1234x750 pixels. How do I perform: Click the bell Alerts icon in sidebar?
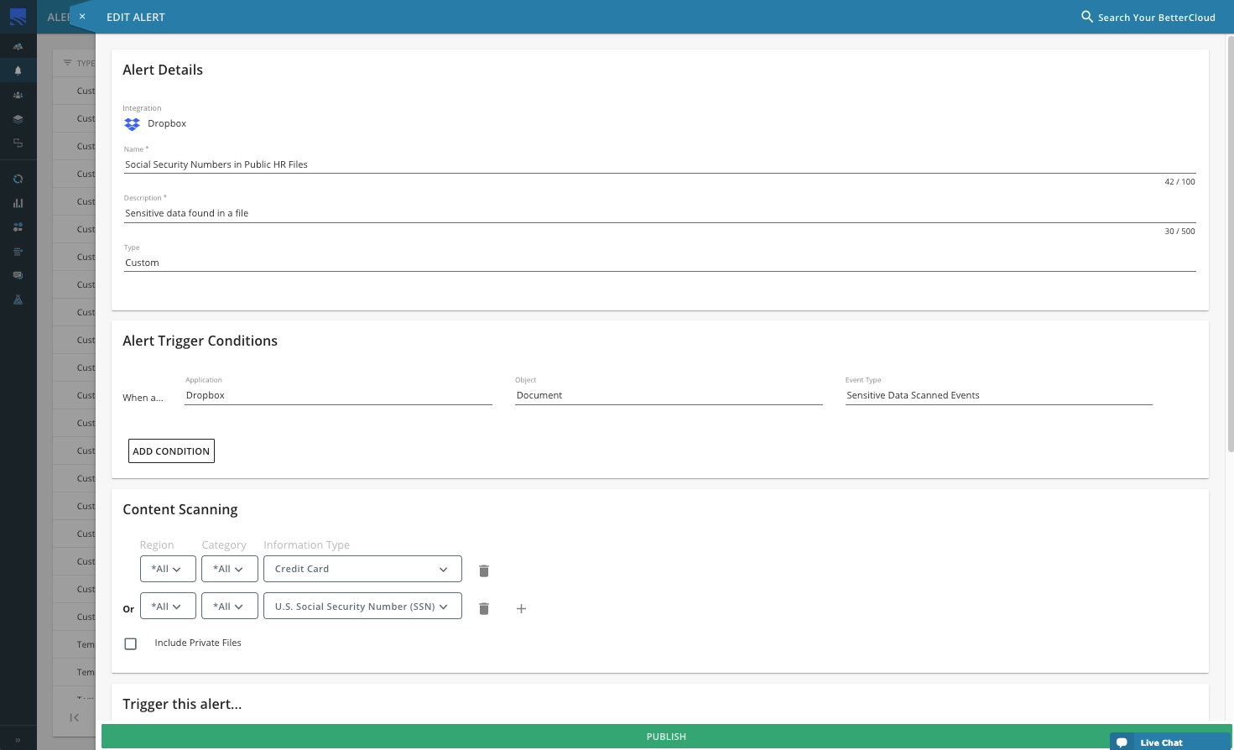click(18, 70)
